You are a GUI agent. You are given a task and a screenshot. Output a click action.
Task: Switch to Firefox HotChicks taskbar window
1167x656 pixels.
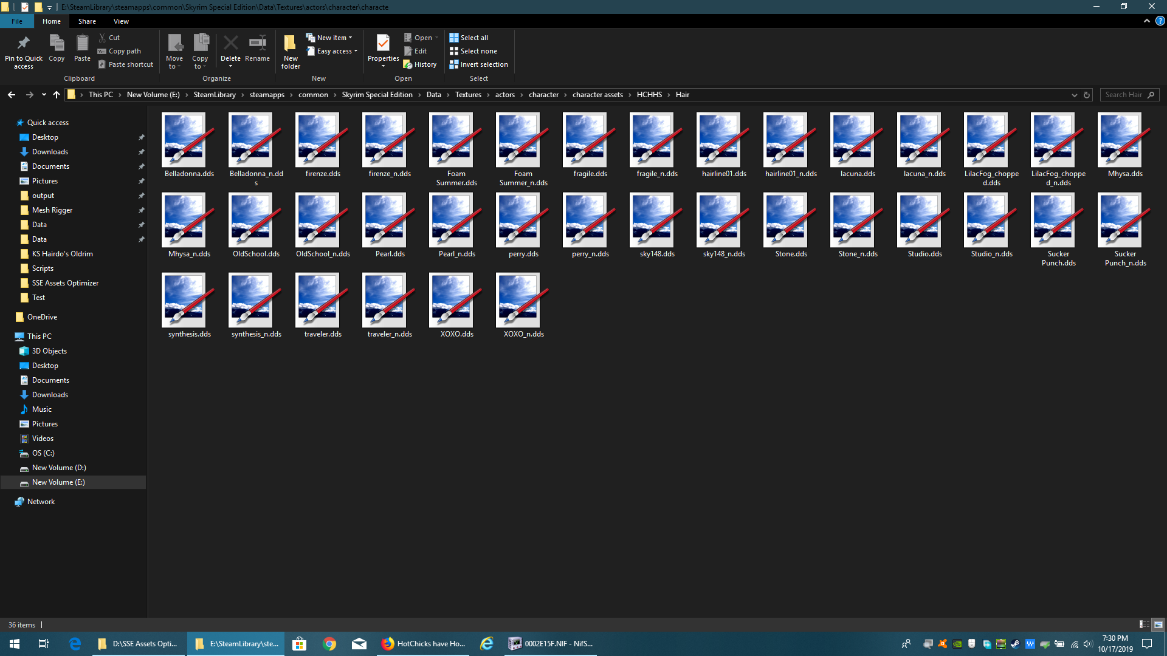(424, 644)
